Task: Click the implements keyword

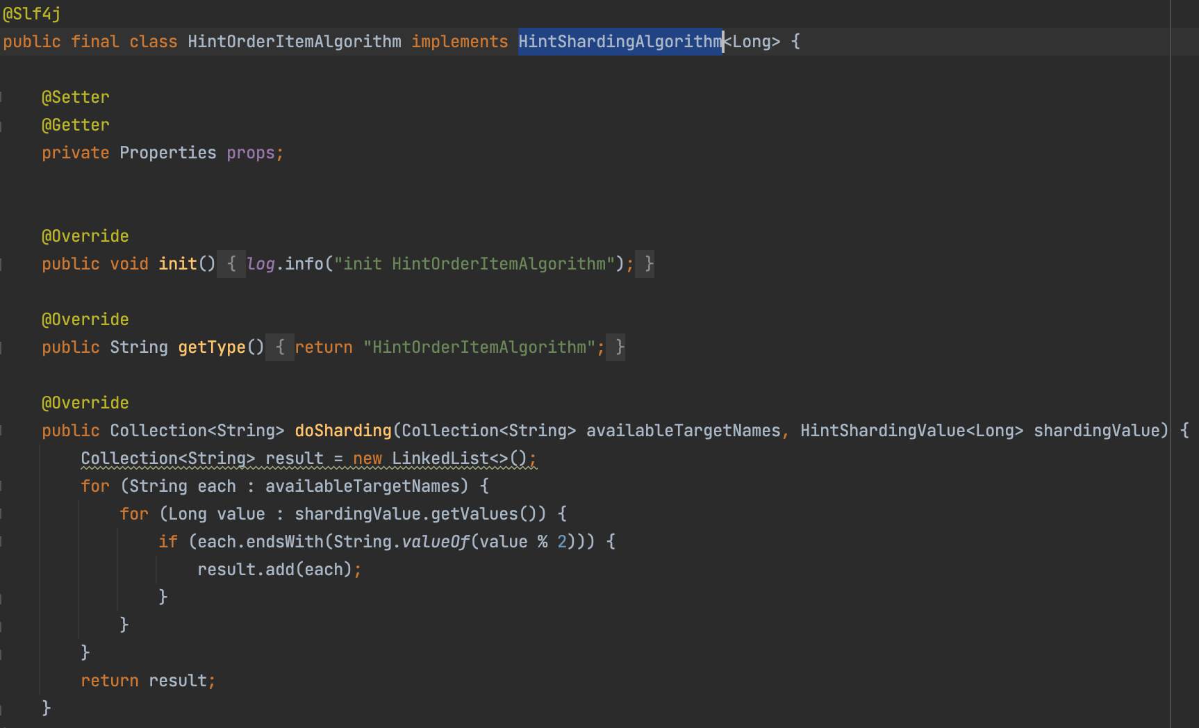Action: point(460,42)
